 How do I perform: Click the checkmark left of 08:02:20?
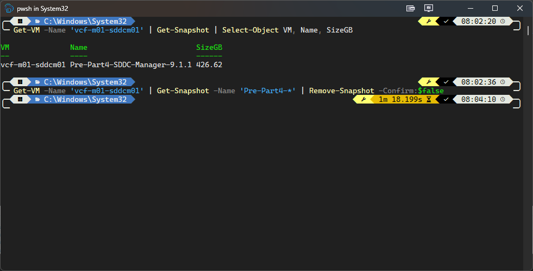pyautogui.click(x=446, y=21)
